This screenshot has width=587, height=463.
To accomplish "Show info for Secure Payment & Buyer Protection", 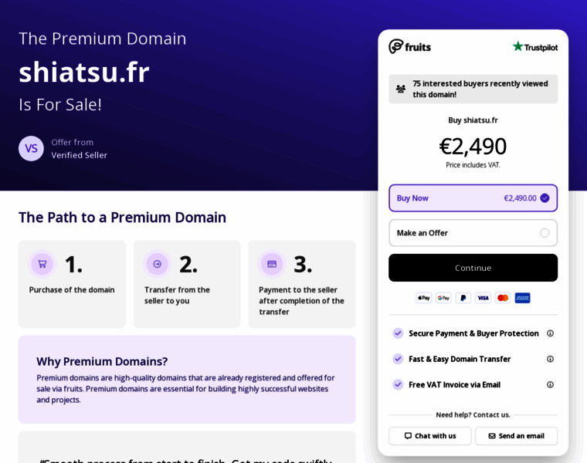I will [x=550, y=333].
